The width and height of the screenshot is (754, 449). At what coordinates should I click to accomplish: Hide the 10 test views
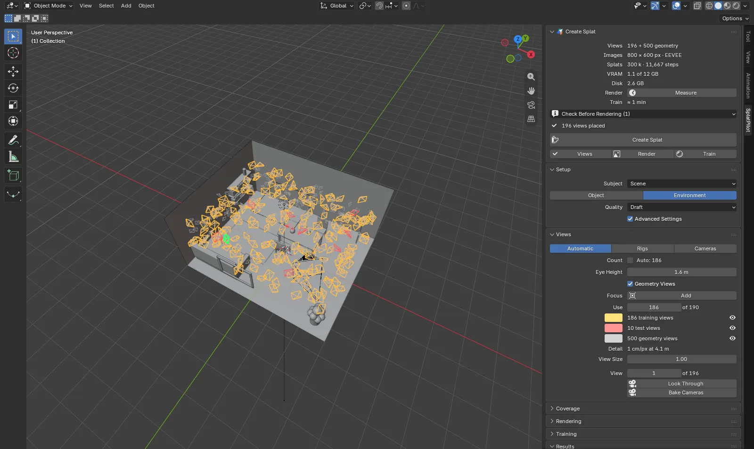click(x=732, y=328)
